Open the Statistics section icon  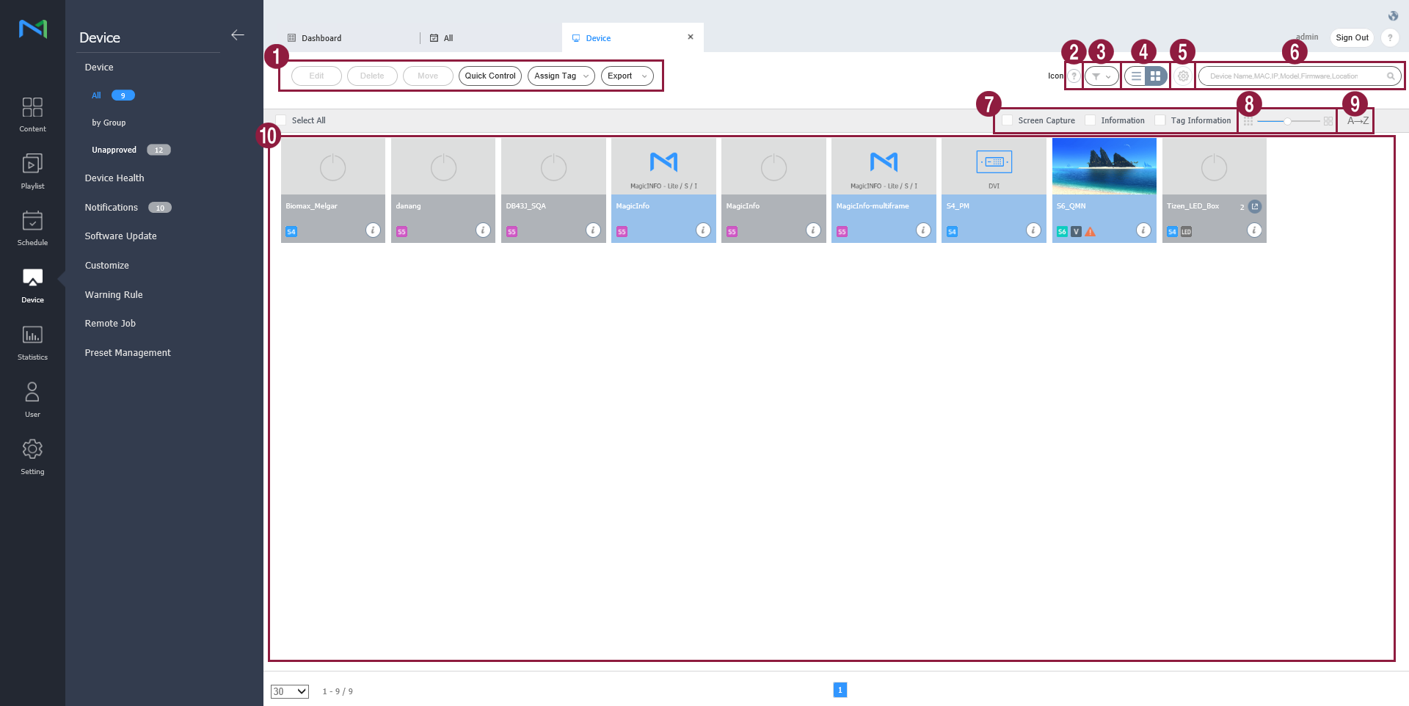pyautogui.click(x=32, y=342)
